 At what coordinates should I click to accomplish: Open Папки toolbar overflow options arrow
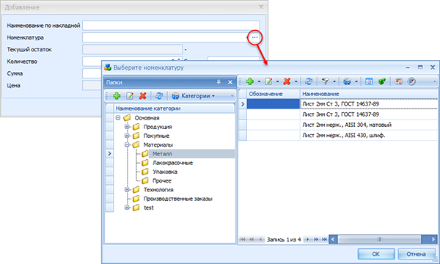pyautogui.click(x=232, y=96)
